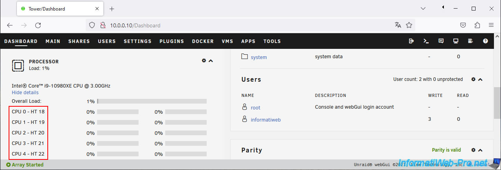Click 'User count: 2 with 0 unprotected'
This screenshot has height=170, width=501.
pos(428,79)
